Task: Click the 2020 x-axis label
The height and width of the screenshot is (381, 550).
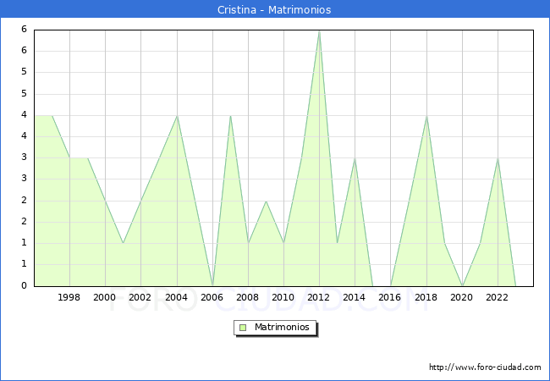Action: coord(462,297)
